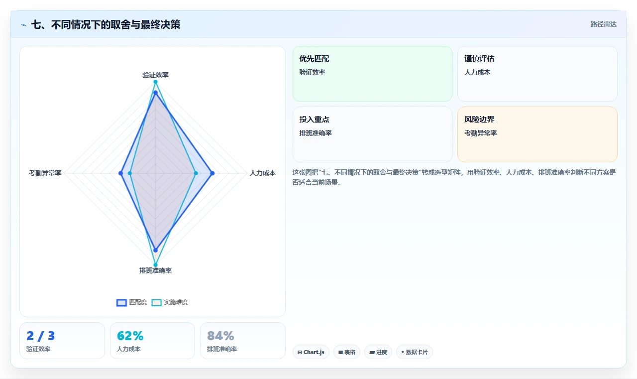This screenshot has height=379, width=637.
Task: Click the lightning icon beside the title
Action: [23, 25]
